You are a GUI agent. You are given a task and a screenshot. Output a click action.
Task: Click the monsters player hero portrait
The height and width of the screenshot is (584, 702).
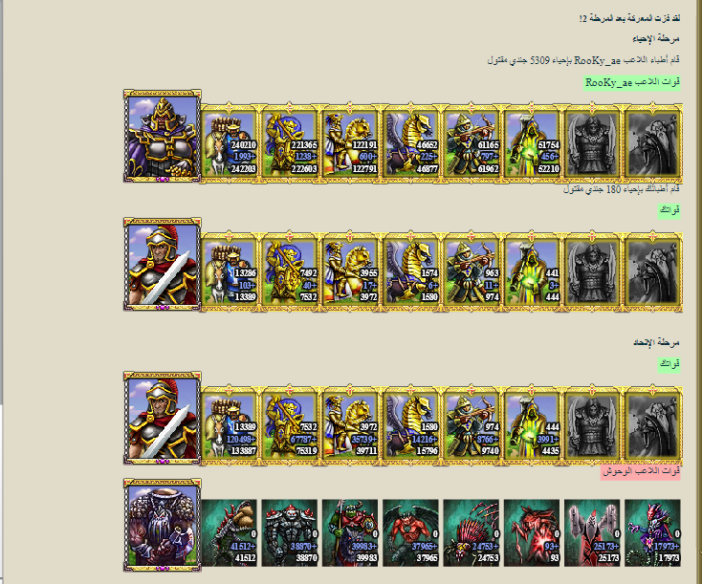point(162,525)
